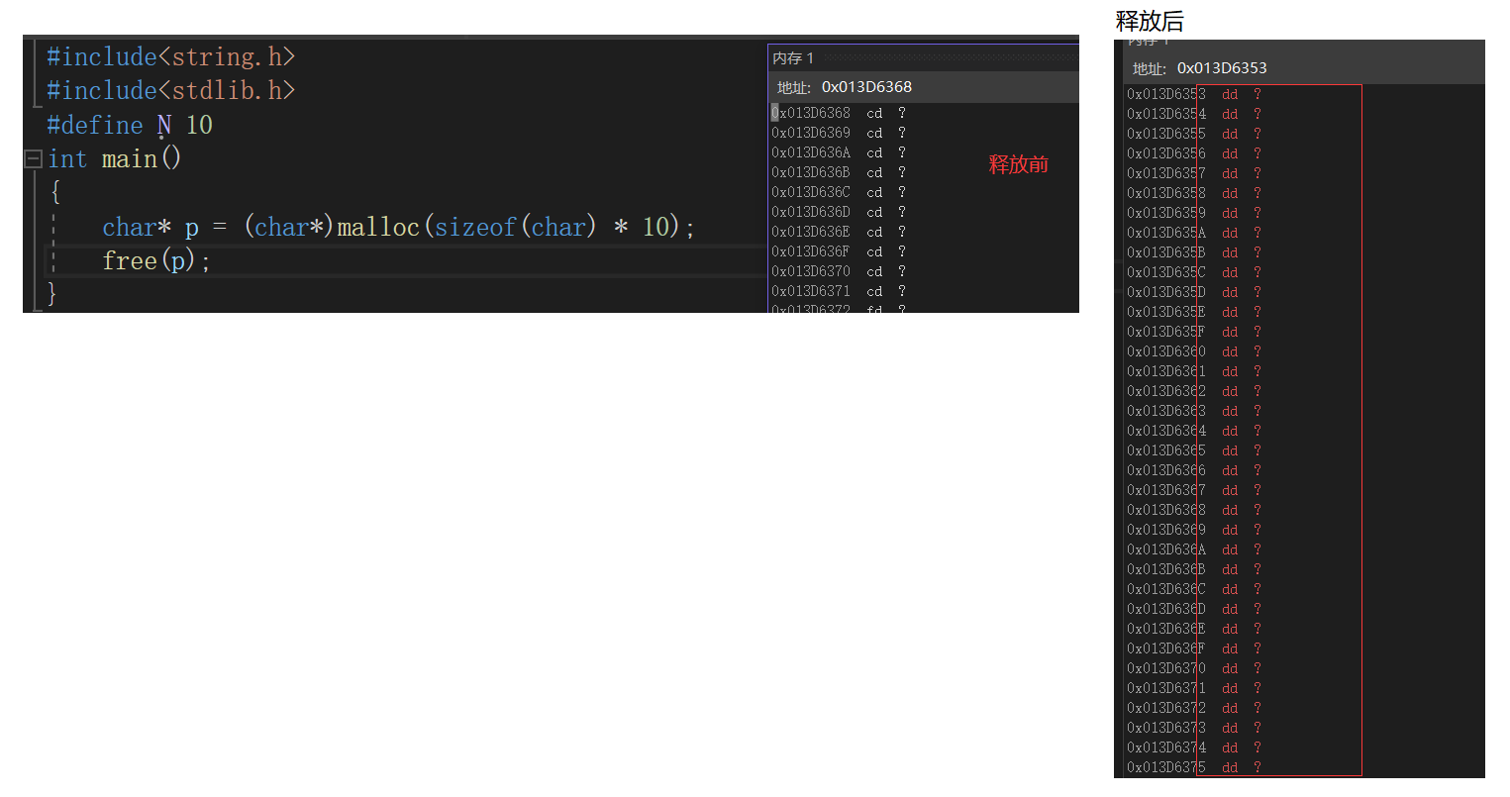Select row 0x013D6371 with value cd
Screen dimensions: 1510x797
[840, 291]
